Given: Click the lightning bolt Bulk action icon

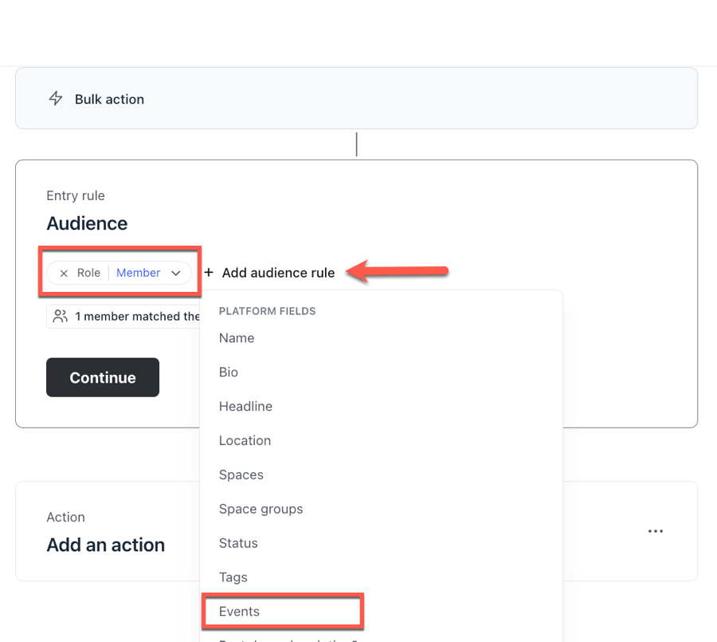Looking at the screenshot, I should click(x=56, y=99).
